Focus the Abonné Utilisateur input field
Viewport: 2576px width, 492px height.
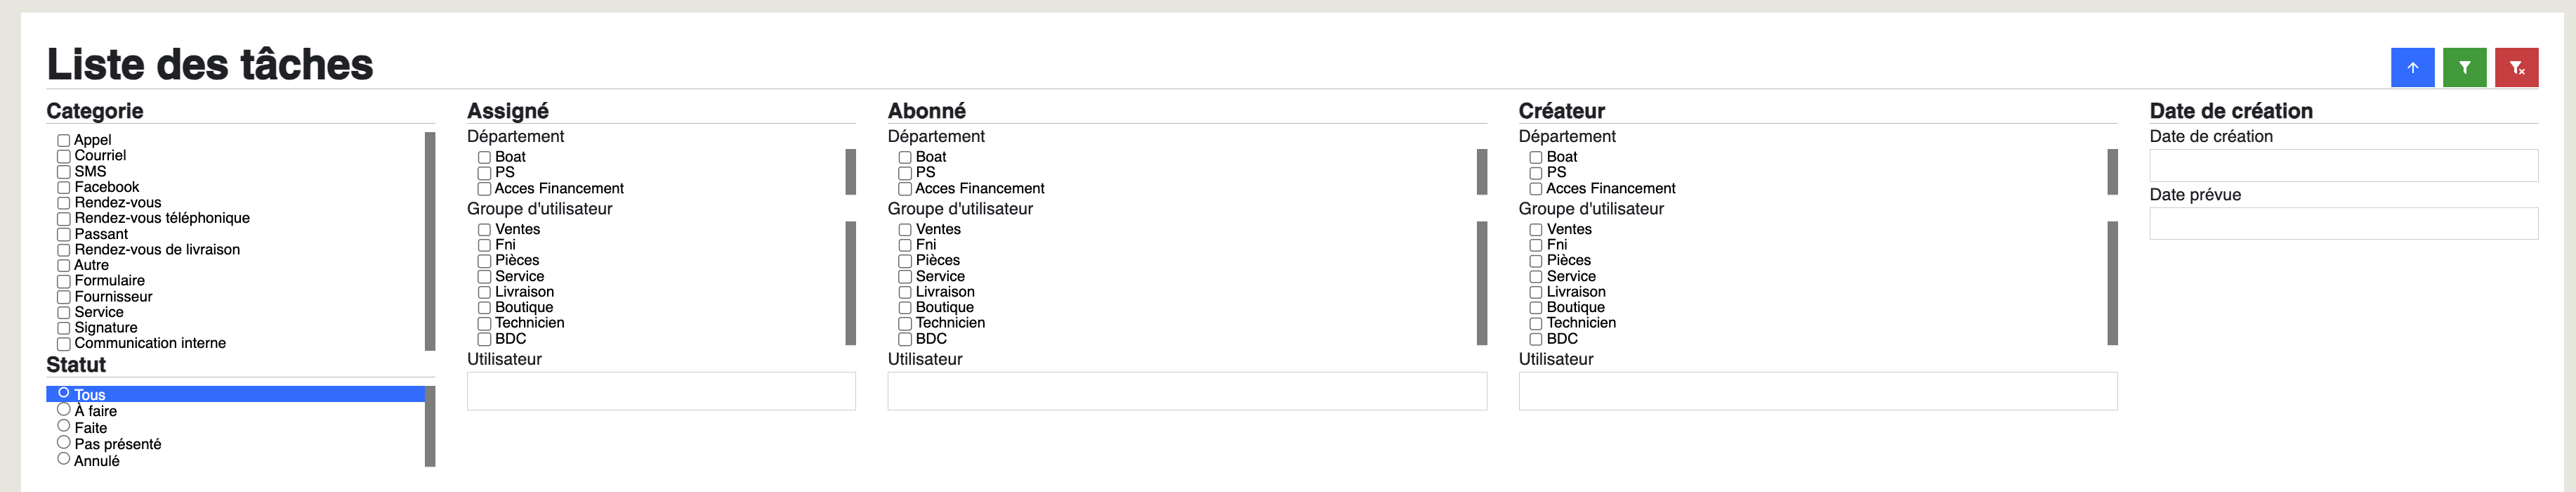click(x=1187, y=391)
